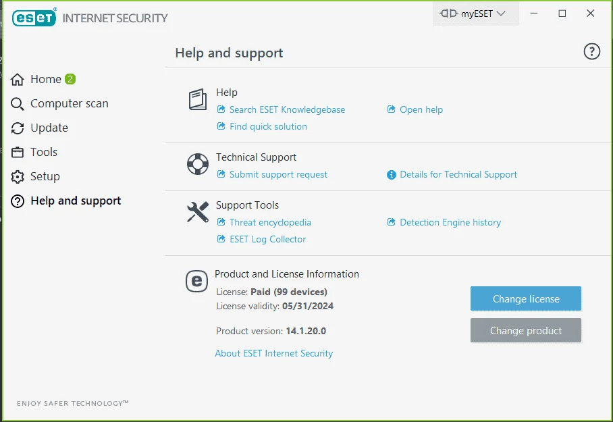613x422 pixels.
Task: Open Search ESET Knowledgebase link
Action: pos(287,109)
